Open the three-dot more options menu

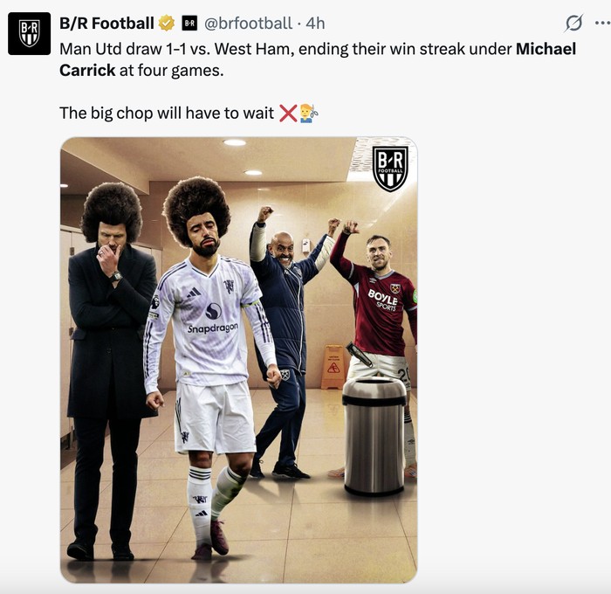602,24
